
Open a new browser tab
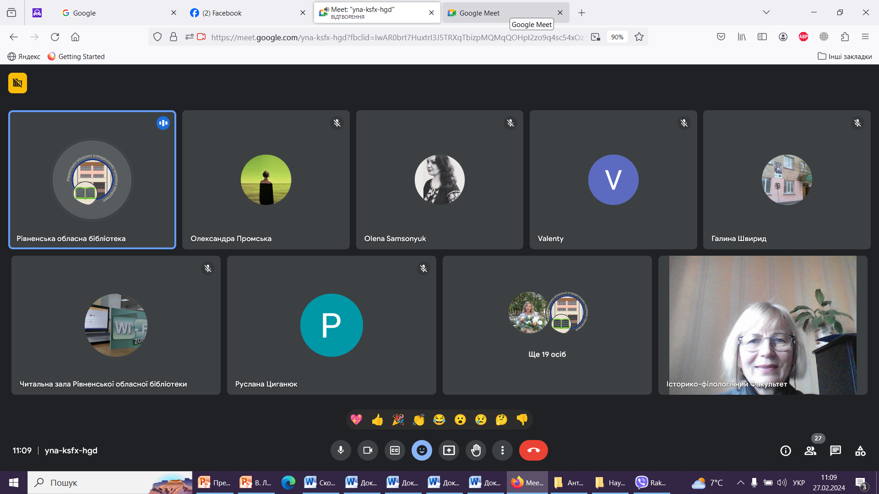581,13
